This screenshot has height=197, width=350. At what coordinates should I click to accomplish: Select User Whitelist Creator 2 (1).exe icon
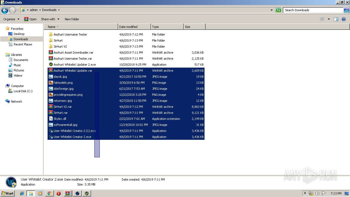click(51, 131)
